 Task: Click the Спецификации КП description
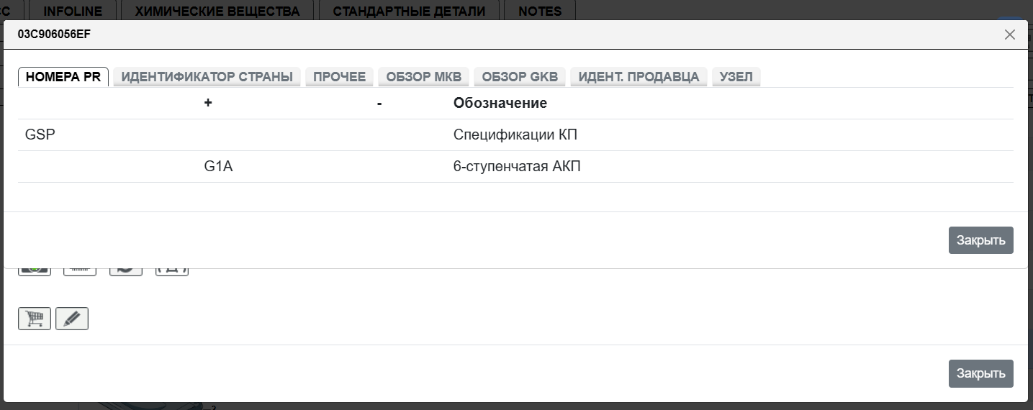coord(515,135)
